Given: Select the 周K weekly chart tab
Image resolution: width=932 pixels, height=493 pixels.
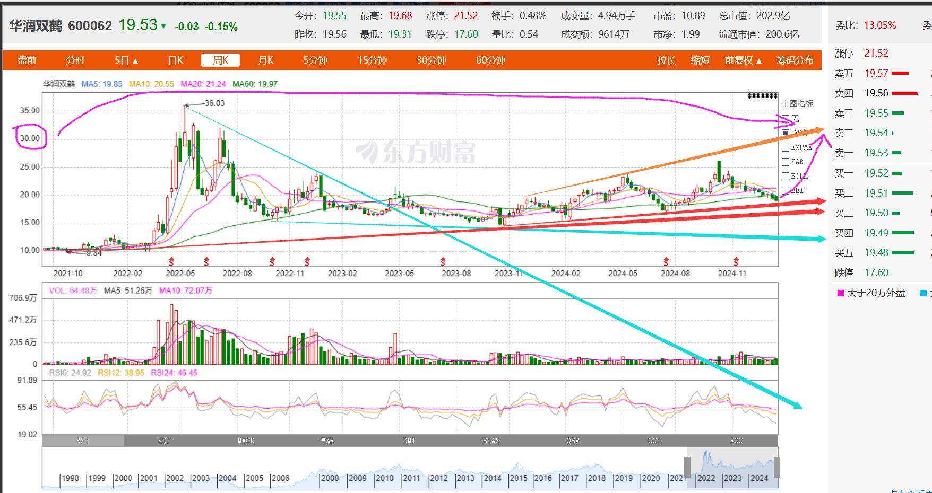Looking at the screenshot, I should (x=220, y=60).
